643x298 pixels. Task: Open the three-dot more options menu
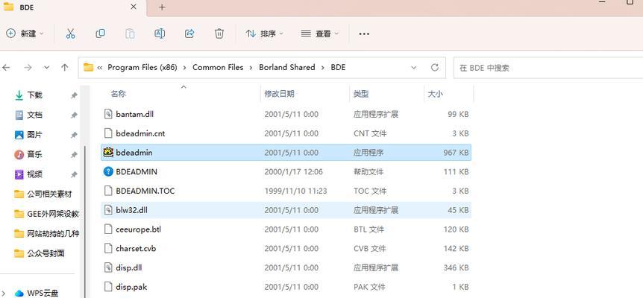(x=364, y=34)
